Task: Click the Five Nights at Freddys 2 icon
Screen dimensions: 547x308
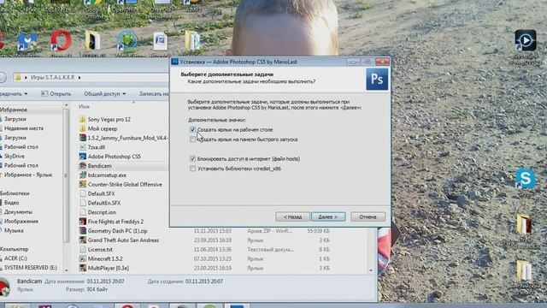Action: (83, 222)
